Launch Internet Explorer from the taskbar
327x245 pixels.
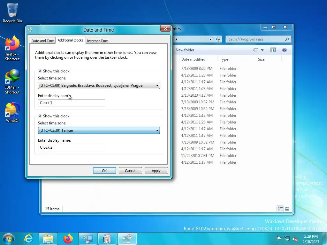coord(28,239)
